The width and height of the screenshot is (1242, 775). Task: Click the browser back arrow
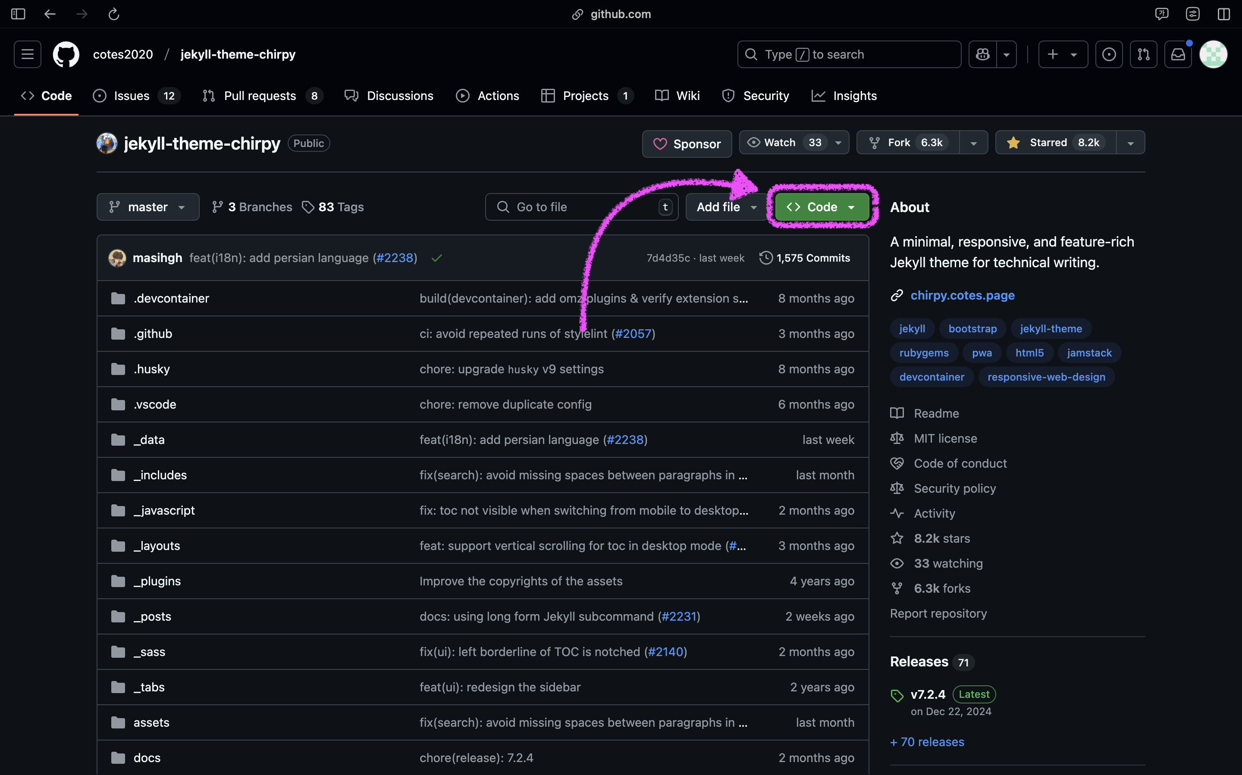point(50,14)
